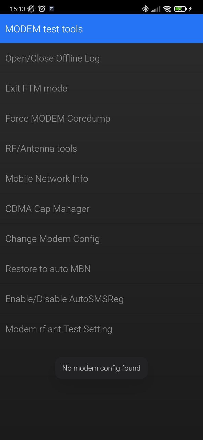203x440 pixels.
Task: Tap Restore to auto MBN
Action: point(101,269)
